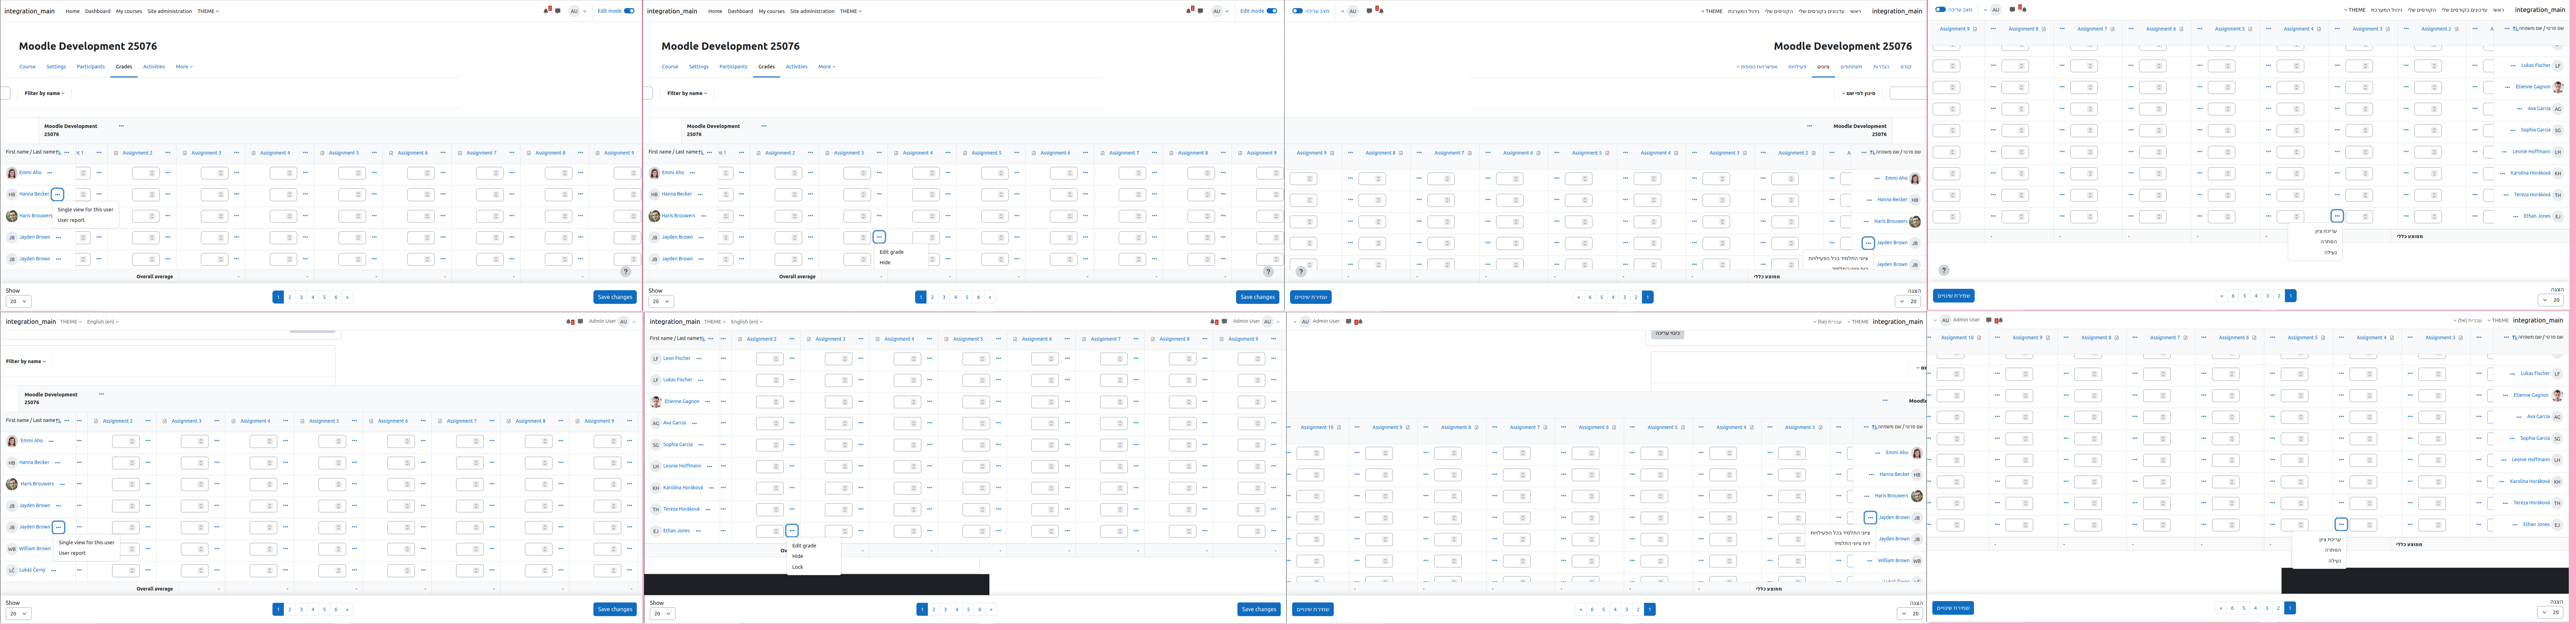Open Participants tab in top-left panel
The image size is (2576, 630).
coord(91,67)
